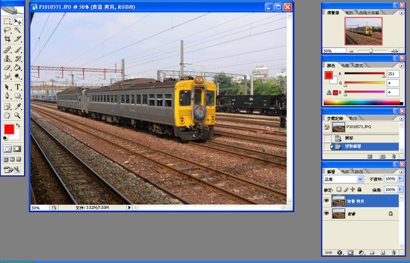410x263 pixels.
Task: Swap foreground and background colors
Action: point(18,126)
